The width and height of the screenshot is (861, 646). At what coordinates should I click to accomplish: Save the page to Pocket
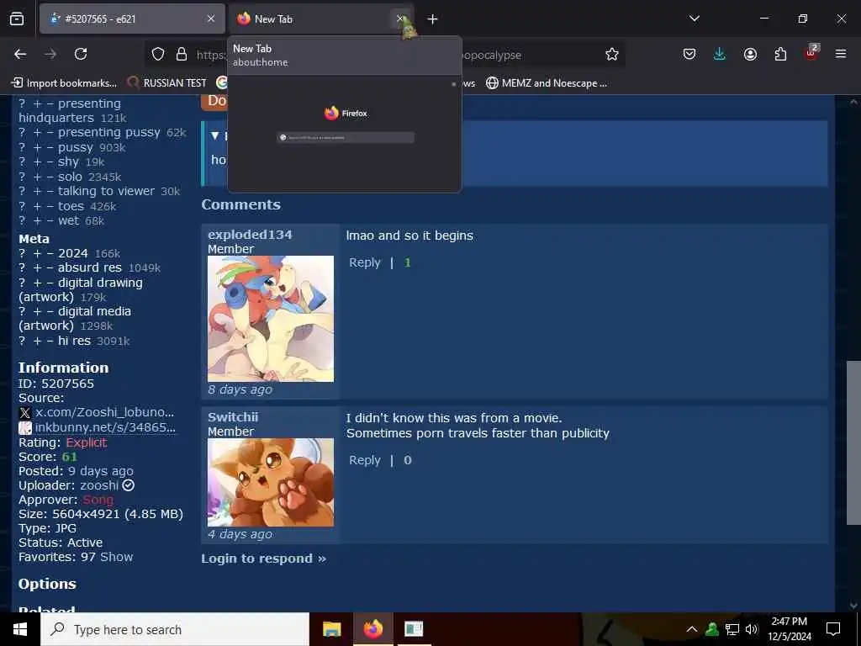coord(689,54)
